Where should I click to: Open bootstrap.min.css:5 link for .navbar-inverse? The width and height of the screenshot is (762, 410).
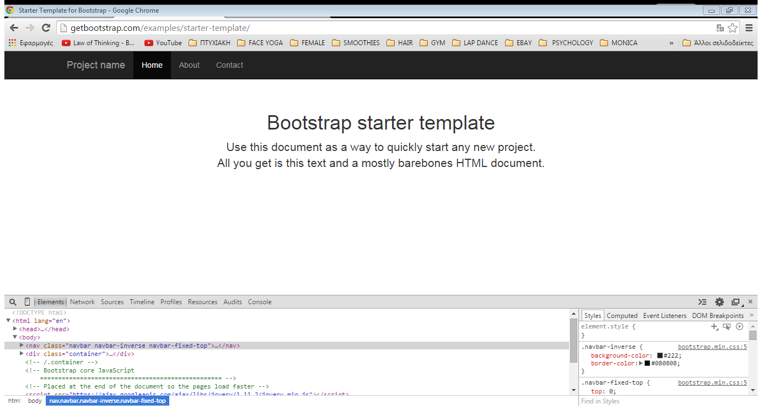[x=712, y=347]
